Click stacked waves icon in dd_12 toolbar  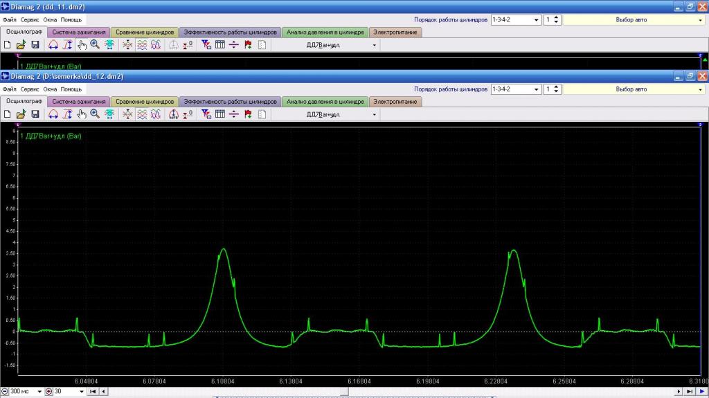pos(142,114)
